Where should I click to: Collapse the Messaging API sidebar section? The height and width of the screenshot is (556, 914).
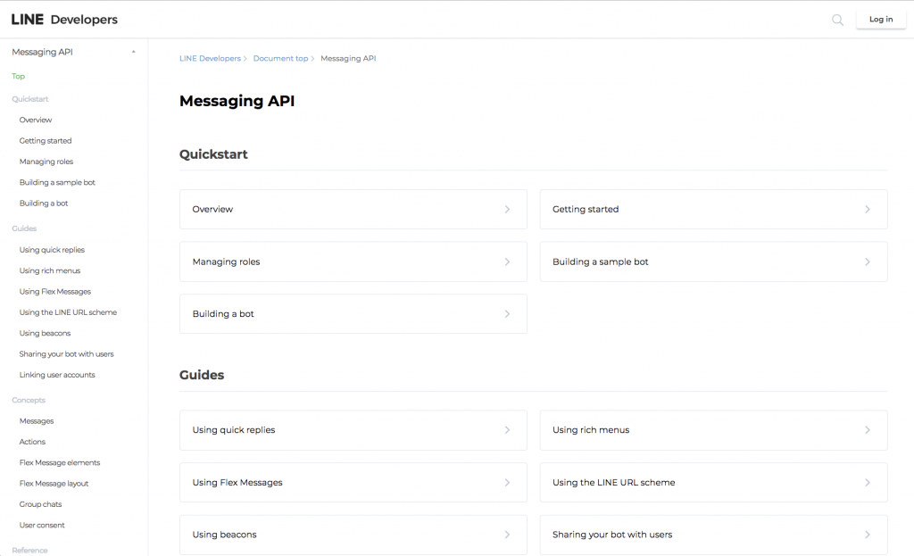[133, 52]
